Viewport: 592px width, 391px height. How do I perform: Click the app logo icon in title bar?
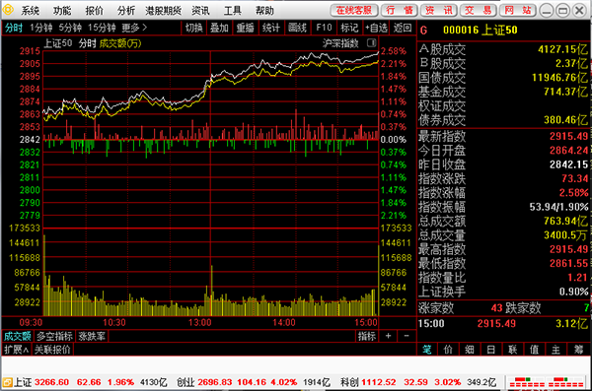click(8, 10)
